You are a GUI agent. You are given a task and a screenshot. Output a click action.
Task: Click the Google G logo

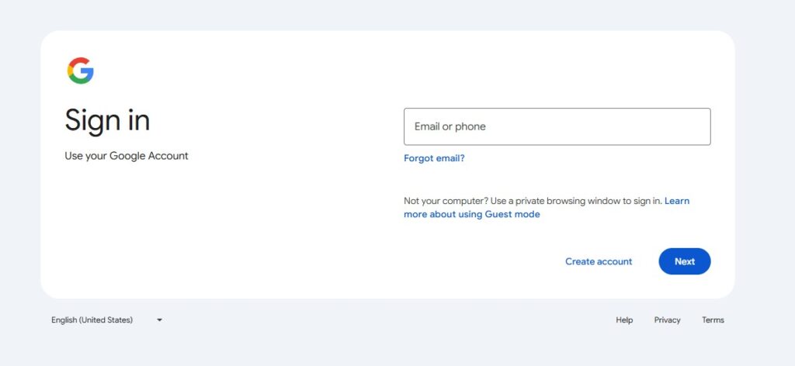click(x=80, y=71)
